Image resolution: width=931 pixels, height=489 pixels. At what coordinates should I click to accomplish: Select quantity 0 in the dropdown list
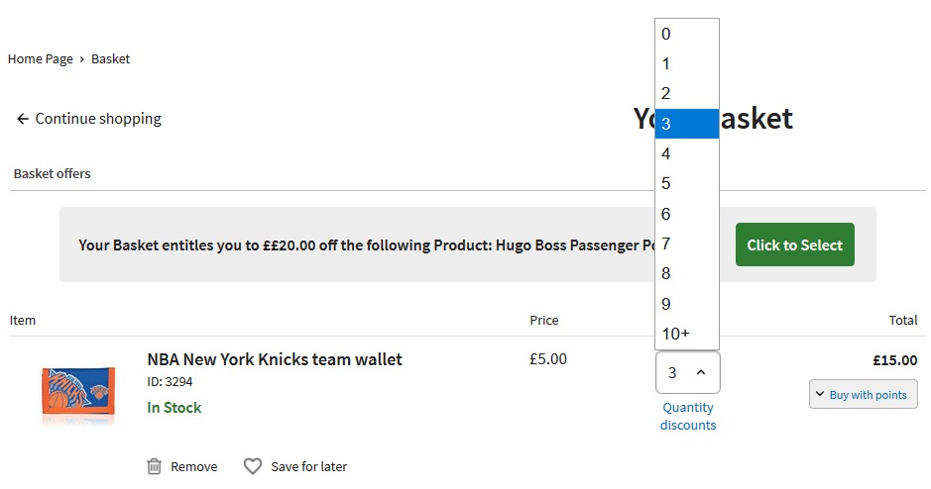[x=687, y=34]
